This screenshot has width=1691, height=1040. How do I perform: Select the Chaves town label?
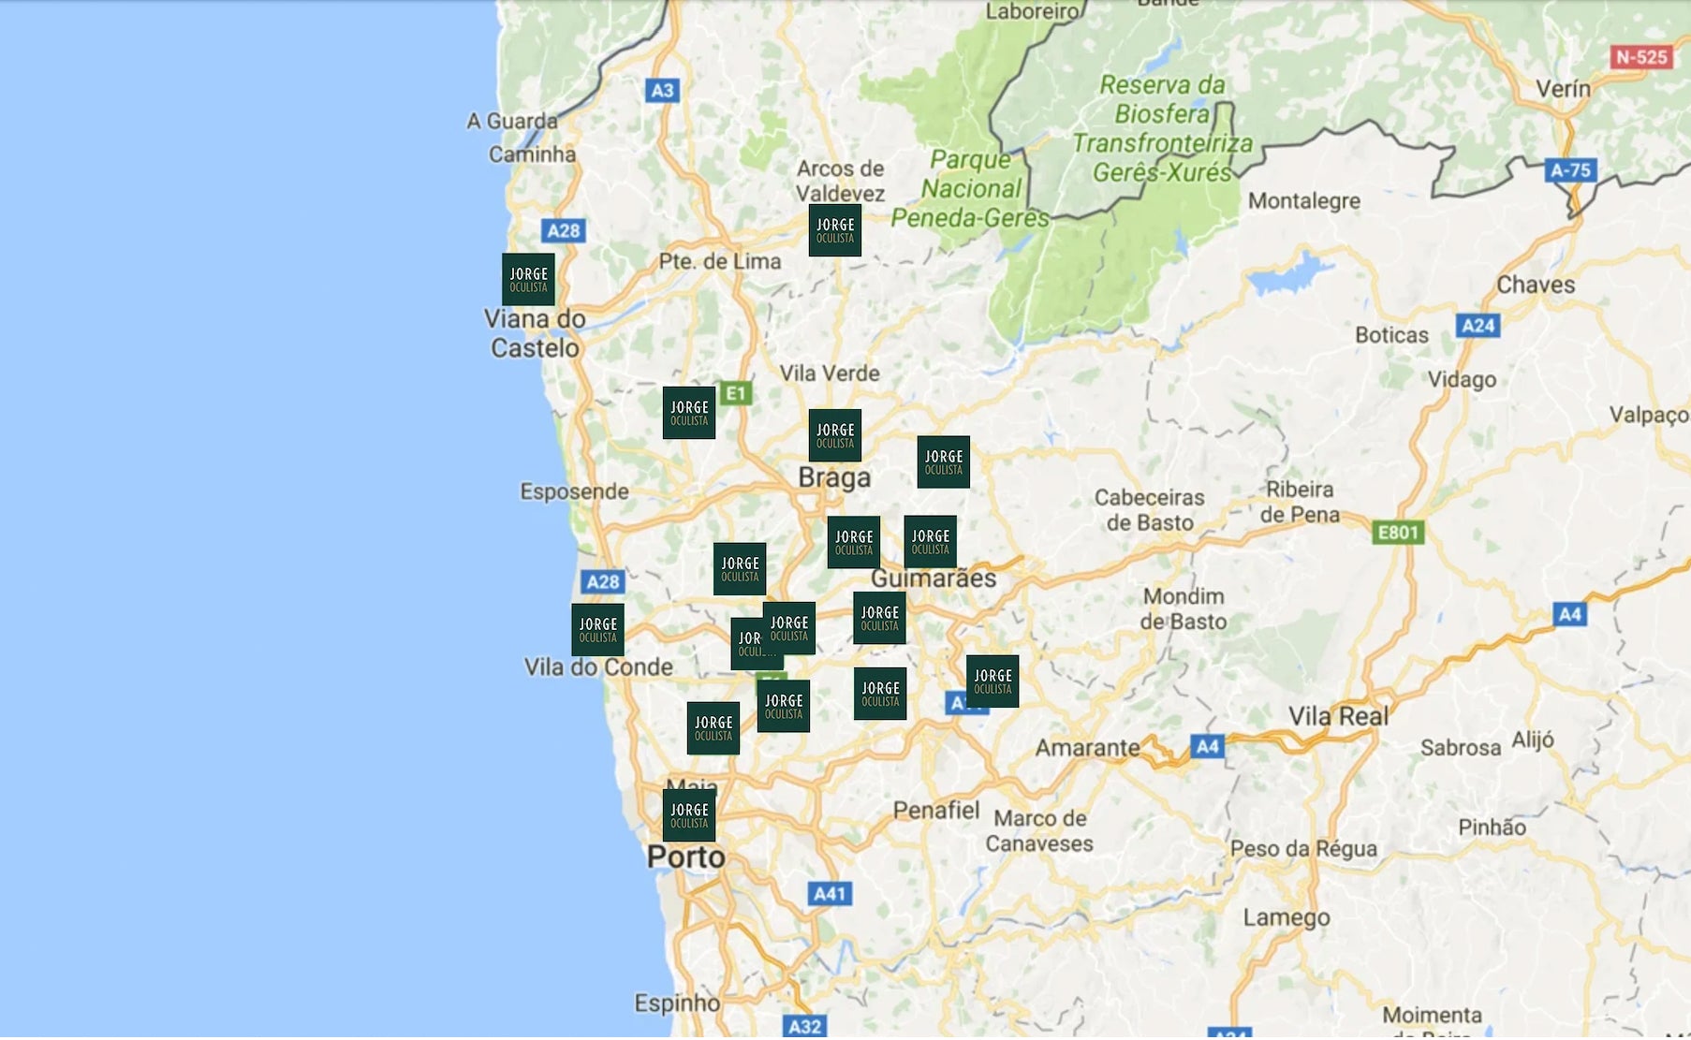pyautogui.click(x=1535, y=285)
